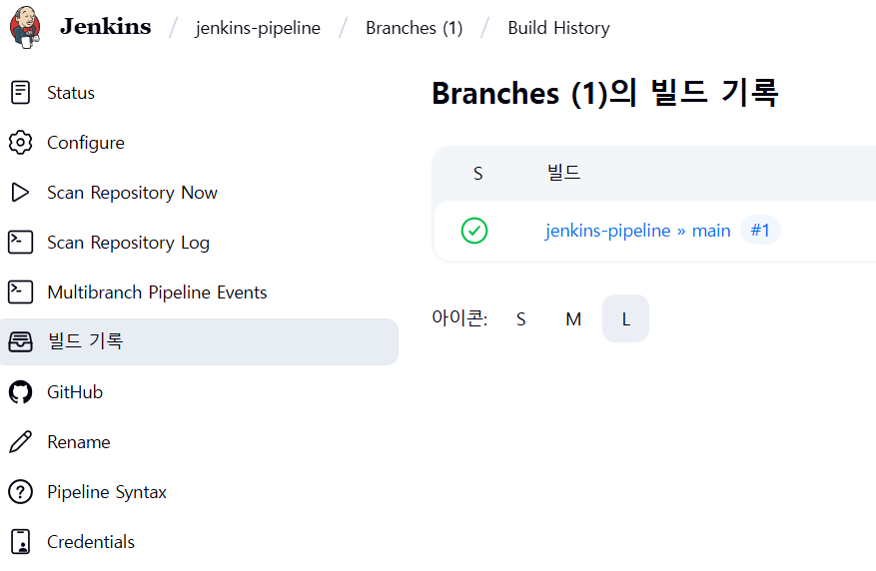Click the Pipeline Syntax question mark icon

(21, 492)
